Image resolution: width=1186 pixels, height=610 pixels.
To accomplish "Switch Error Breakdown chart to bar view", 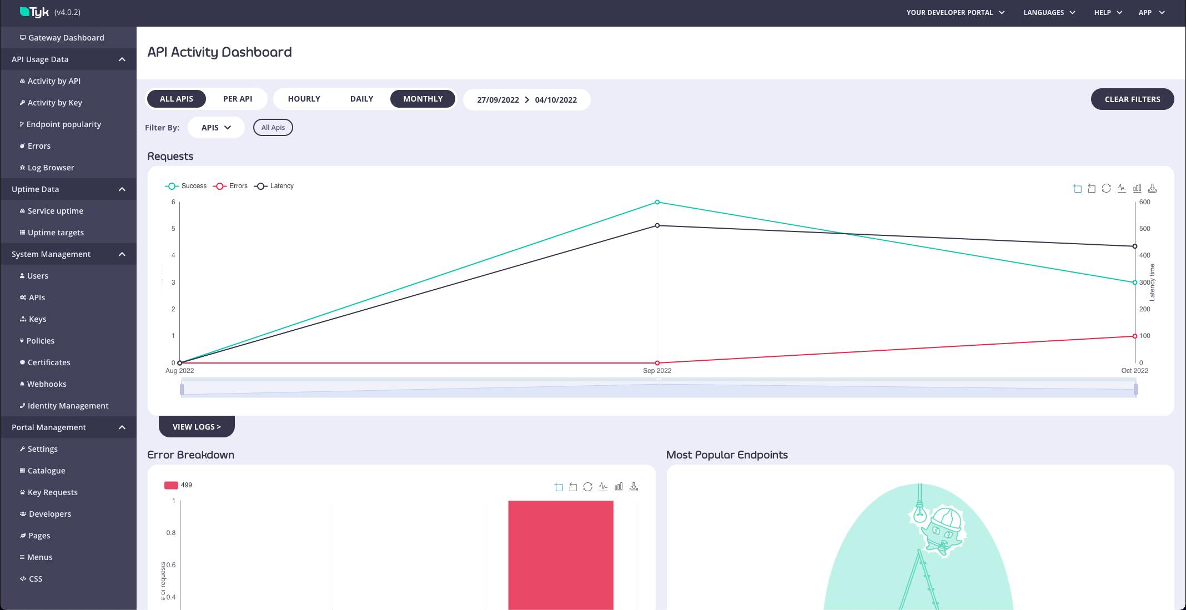I will pyautogui.click(x=619, y=487).
